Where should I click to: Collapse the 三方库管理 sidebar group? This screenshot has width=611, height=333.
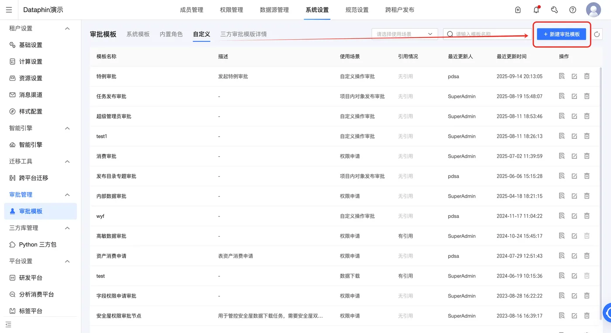(67, 228)
